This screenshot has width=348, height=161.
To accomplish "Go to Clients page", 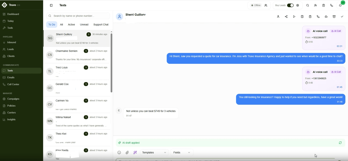I will click(x=21, y=56).
